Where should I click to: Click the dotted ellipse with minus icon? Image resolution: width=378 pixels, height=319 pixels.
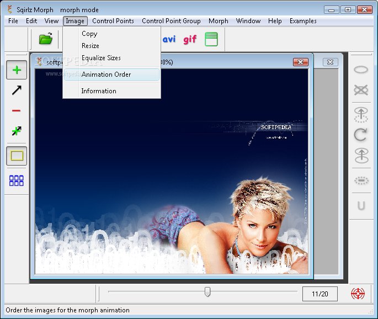point(361,180)
